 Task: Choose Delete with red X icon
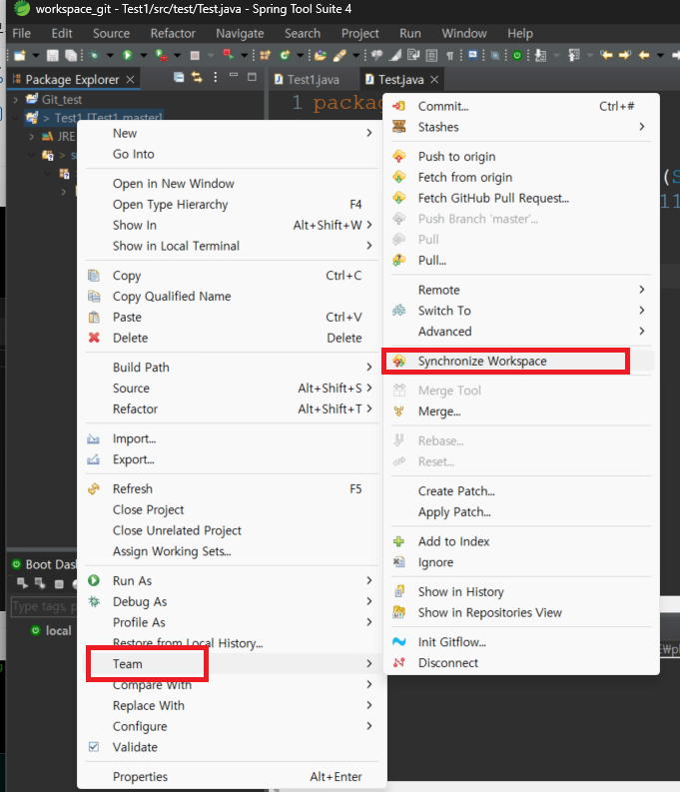point(232,338)
